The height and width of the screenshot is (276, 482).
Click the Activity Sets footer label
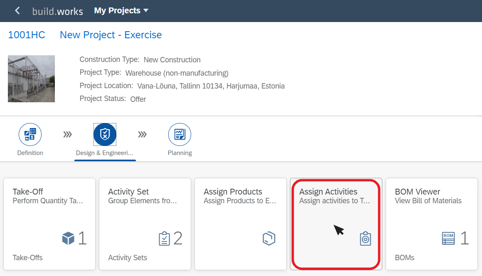pos(128,258)
